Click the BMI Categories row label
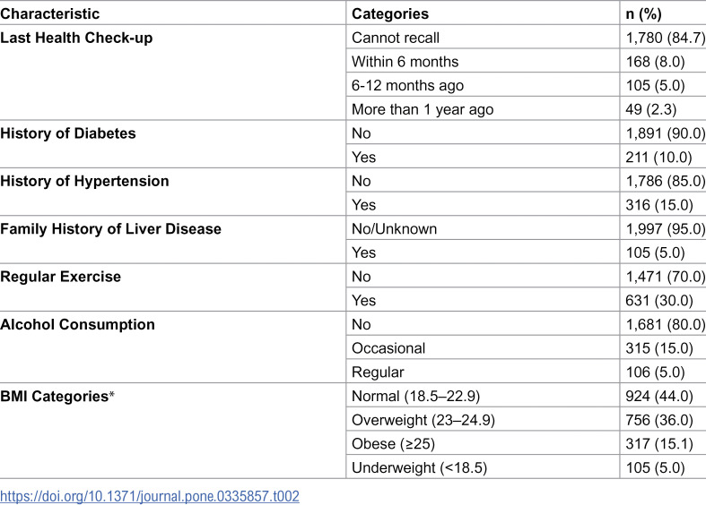The height and width of the screenshot is (505, 706). [x=57, y=397]
